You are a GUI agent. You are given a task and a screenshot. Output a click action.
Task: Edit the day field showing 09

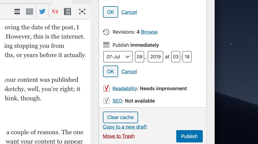(140, 57)
